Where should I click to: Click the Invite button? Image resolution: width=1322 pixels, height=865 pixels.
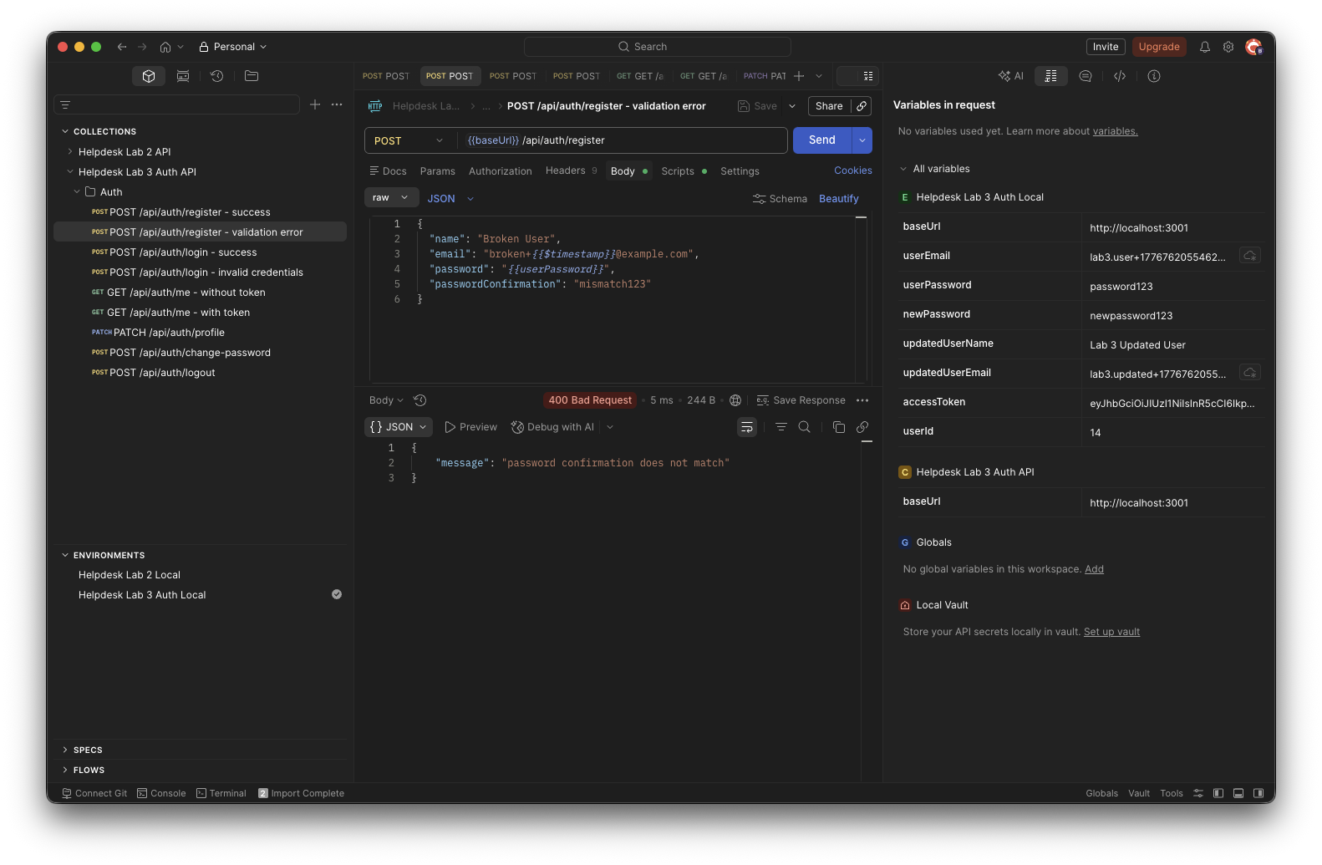(x=1106, y=47)
